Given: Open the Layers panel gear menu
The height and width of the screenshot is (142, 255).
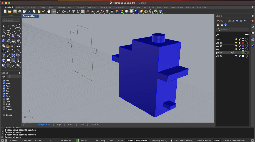Looking at the screenshot, I should coord(252,16).
